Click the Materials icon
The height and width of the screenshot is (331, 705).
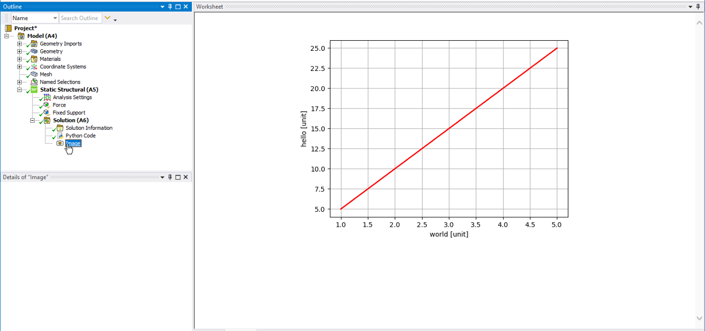pos(34,59)
